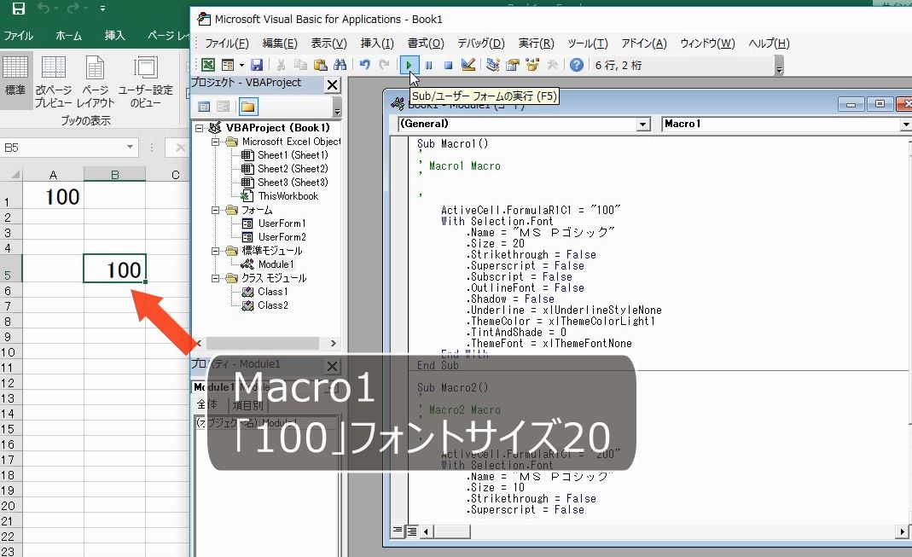Click Redo arrow in VBA toolbar

tap(384, 65)
